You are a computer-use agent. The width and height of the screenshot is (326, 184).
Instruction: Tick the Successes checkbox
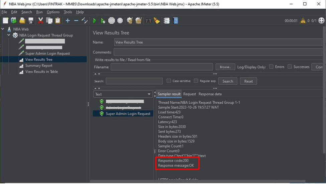(x=290, y=67)
